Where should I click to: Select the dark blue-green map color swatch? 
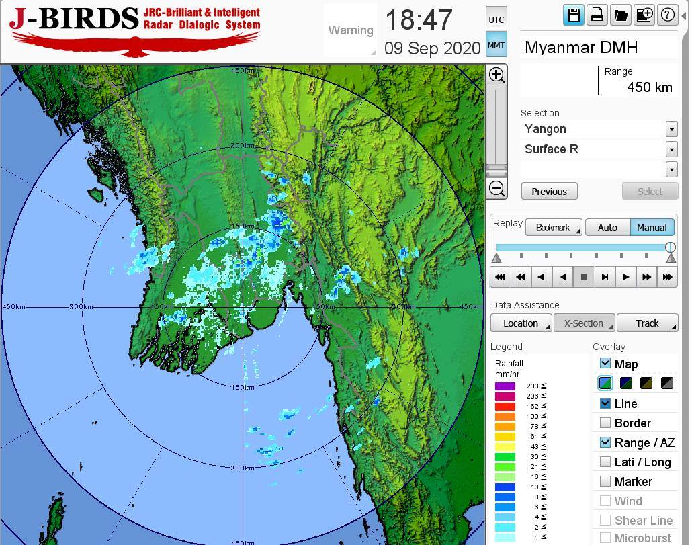point(626,383)
